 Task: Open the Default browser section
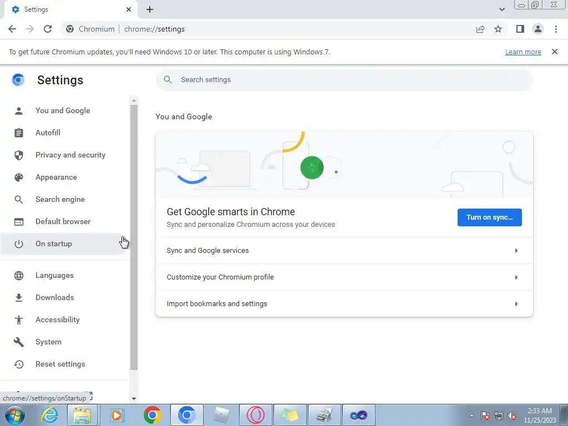pos(64,221)
